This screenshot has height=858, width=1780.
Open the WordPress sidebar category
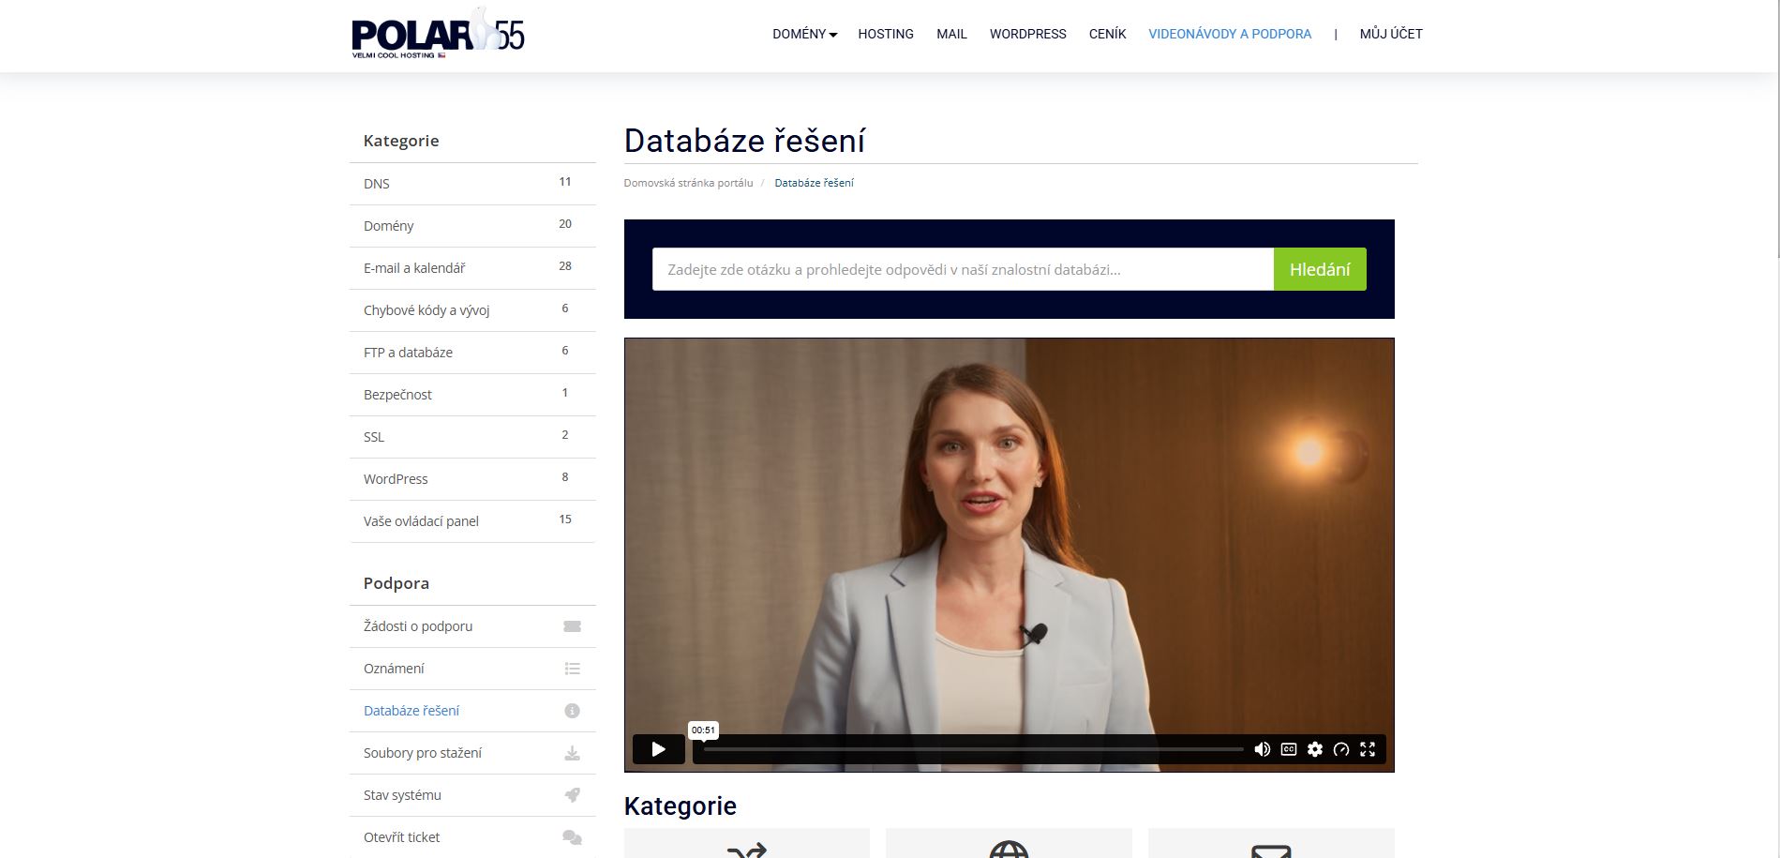tap(472, 479)
